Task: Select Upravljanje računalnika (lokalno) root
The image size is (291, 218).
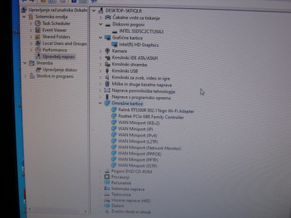Action: pos(58,10)
